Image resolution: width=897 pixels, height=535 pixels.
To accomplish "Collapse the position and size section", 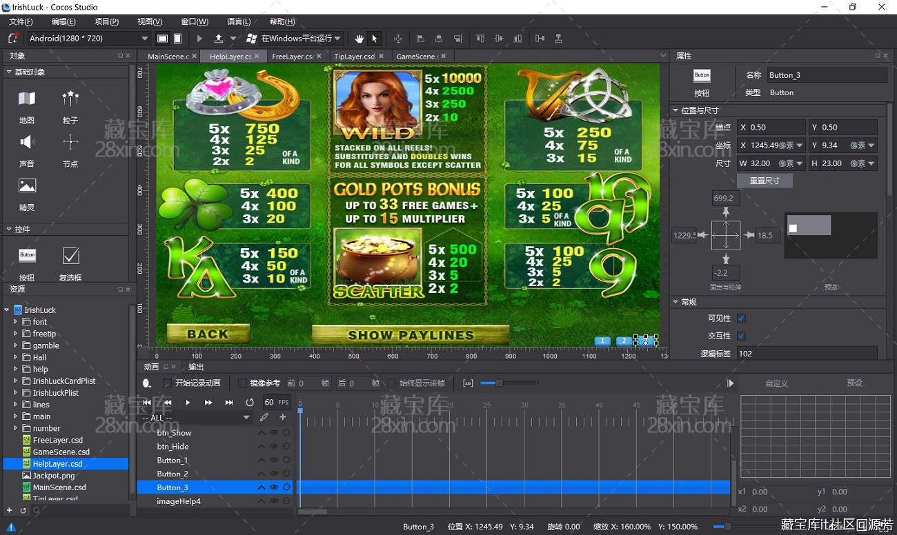I will [676, 110].
